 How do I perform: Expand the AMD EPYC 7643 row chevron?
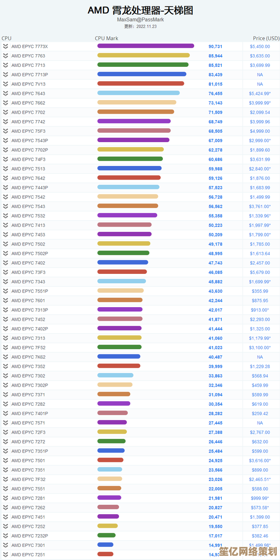5,93
